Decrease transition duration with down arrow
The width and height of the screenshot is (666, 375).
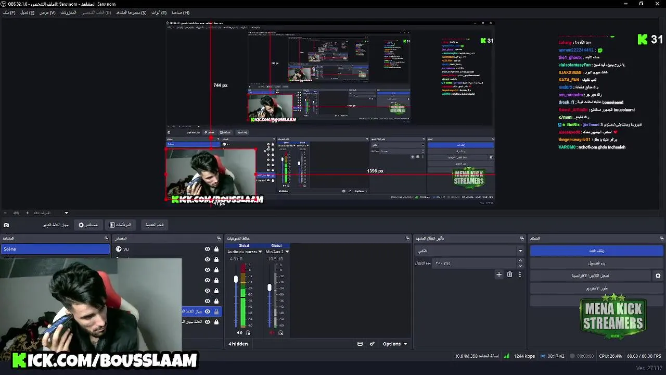point(520,266)
